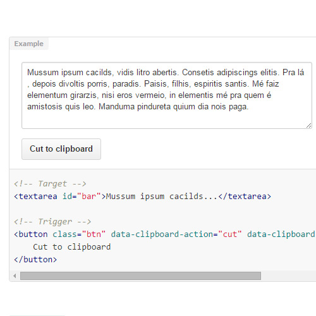Click inside the Mussum ipsum textarea

(167, 95)
